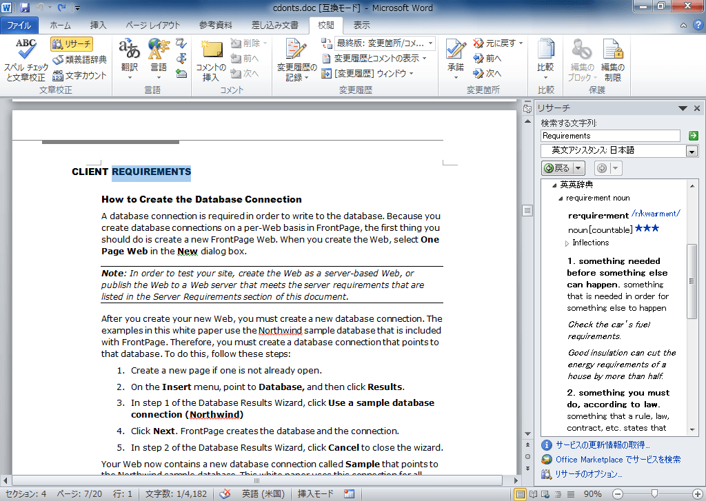The width and height of the screenshot is (706, 501).
Task: Open 変更履歴とコメントの表示 menu
Action: click(x=374, y=59)
